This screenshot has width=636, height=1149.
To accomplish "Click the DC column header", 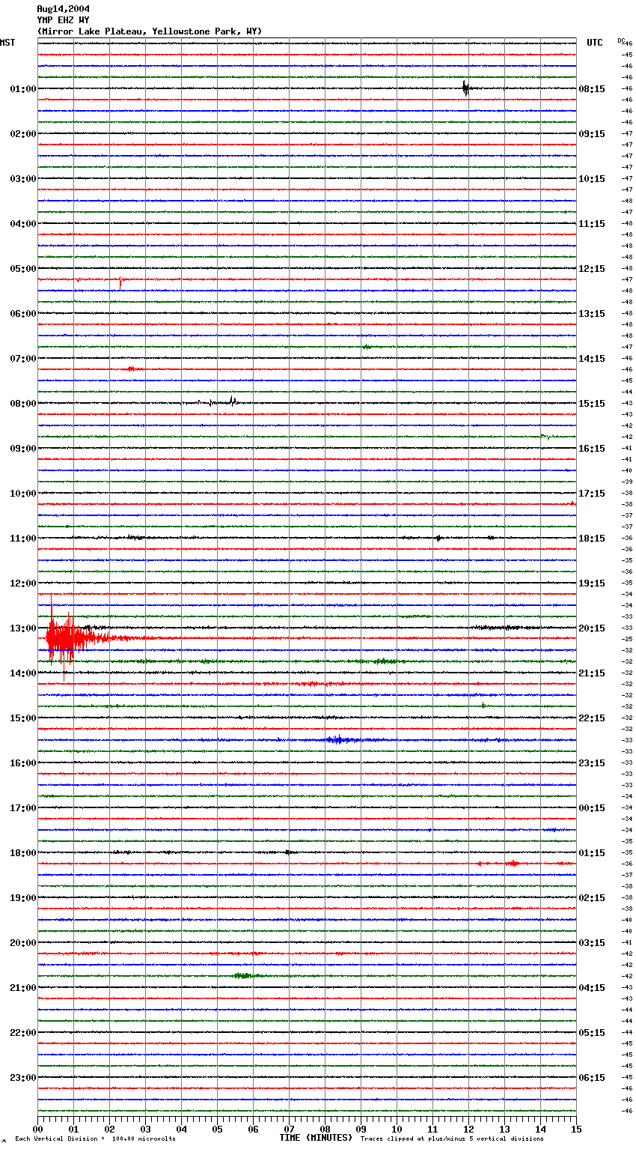I will point(621,40).
